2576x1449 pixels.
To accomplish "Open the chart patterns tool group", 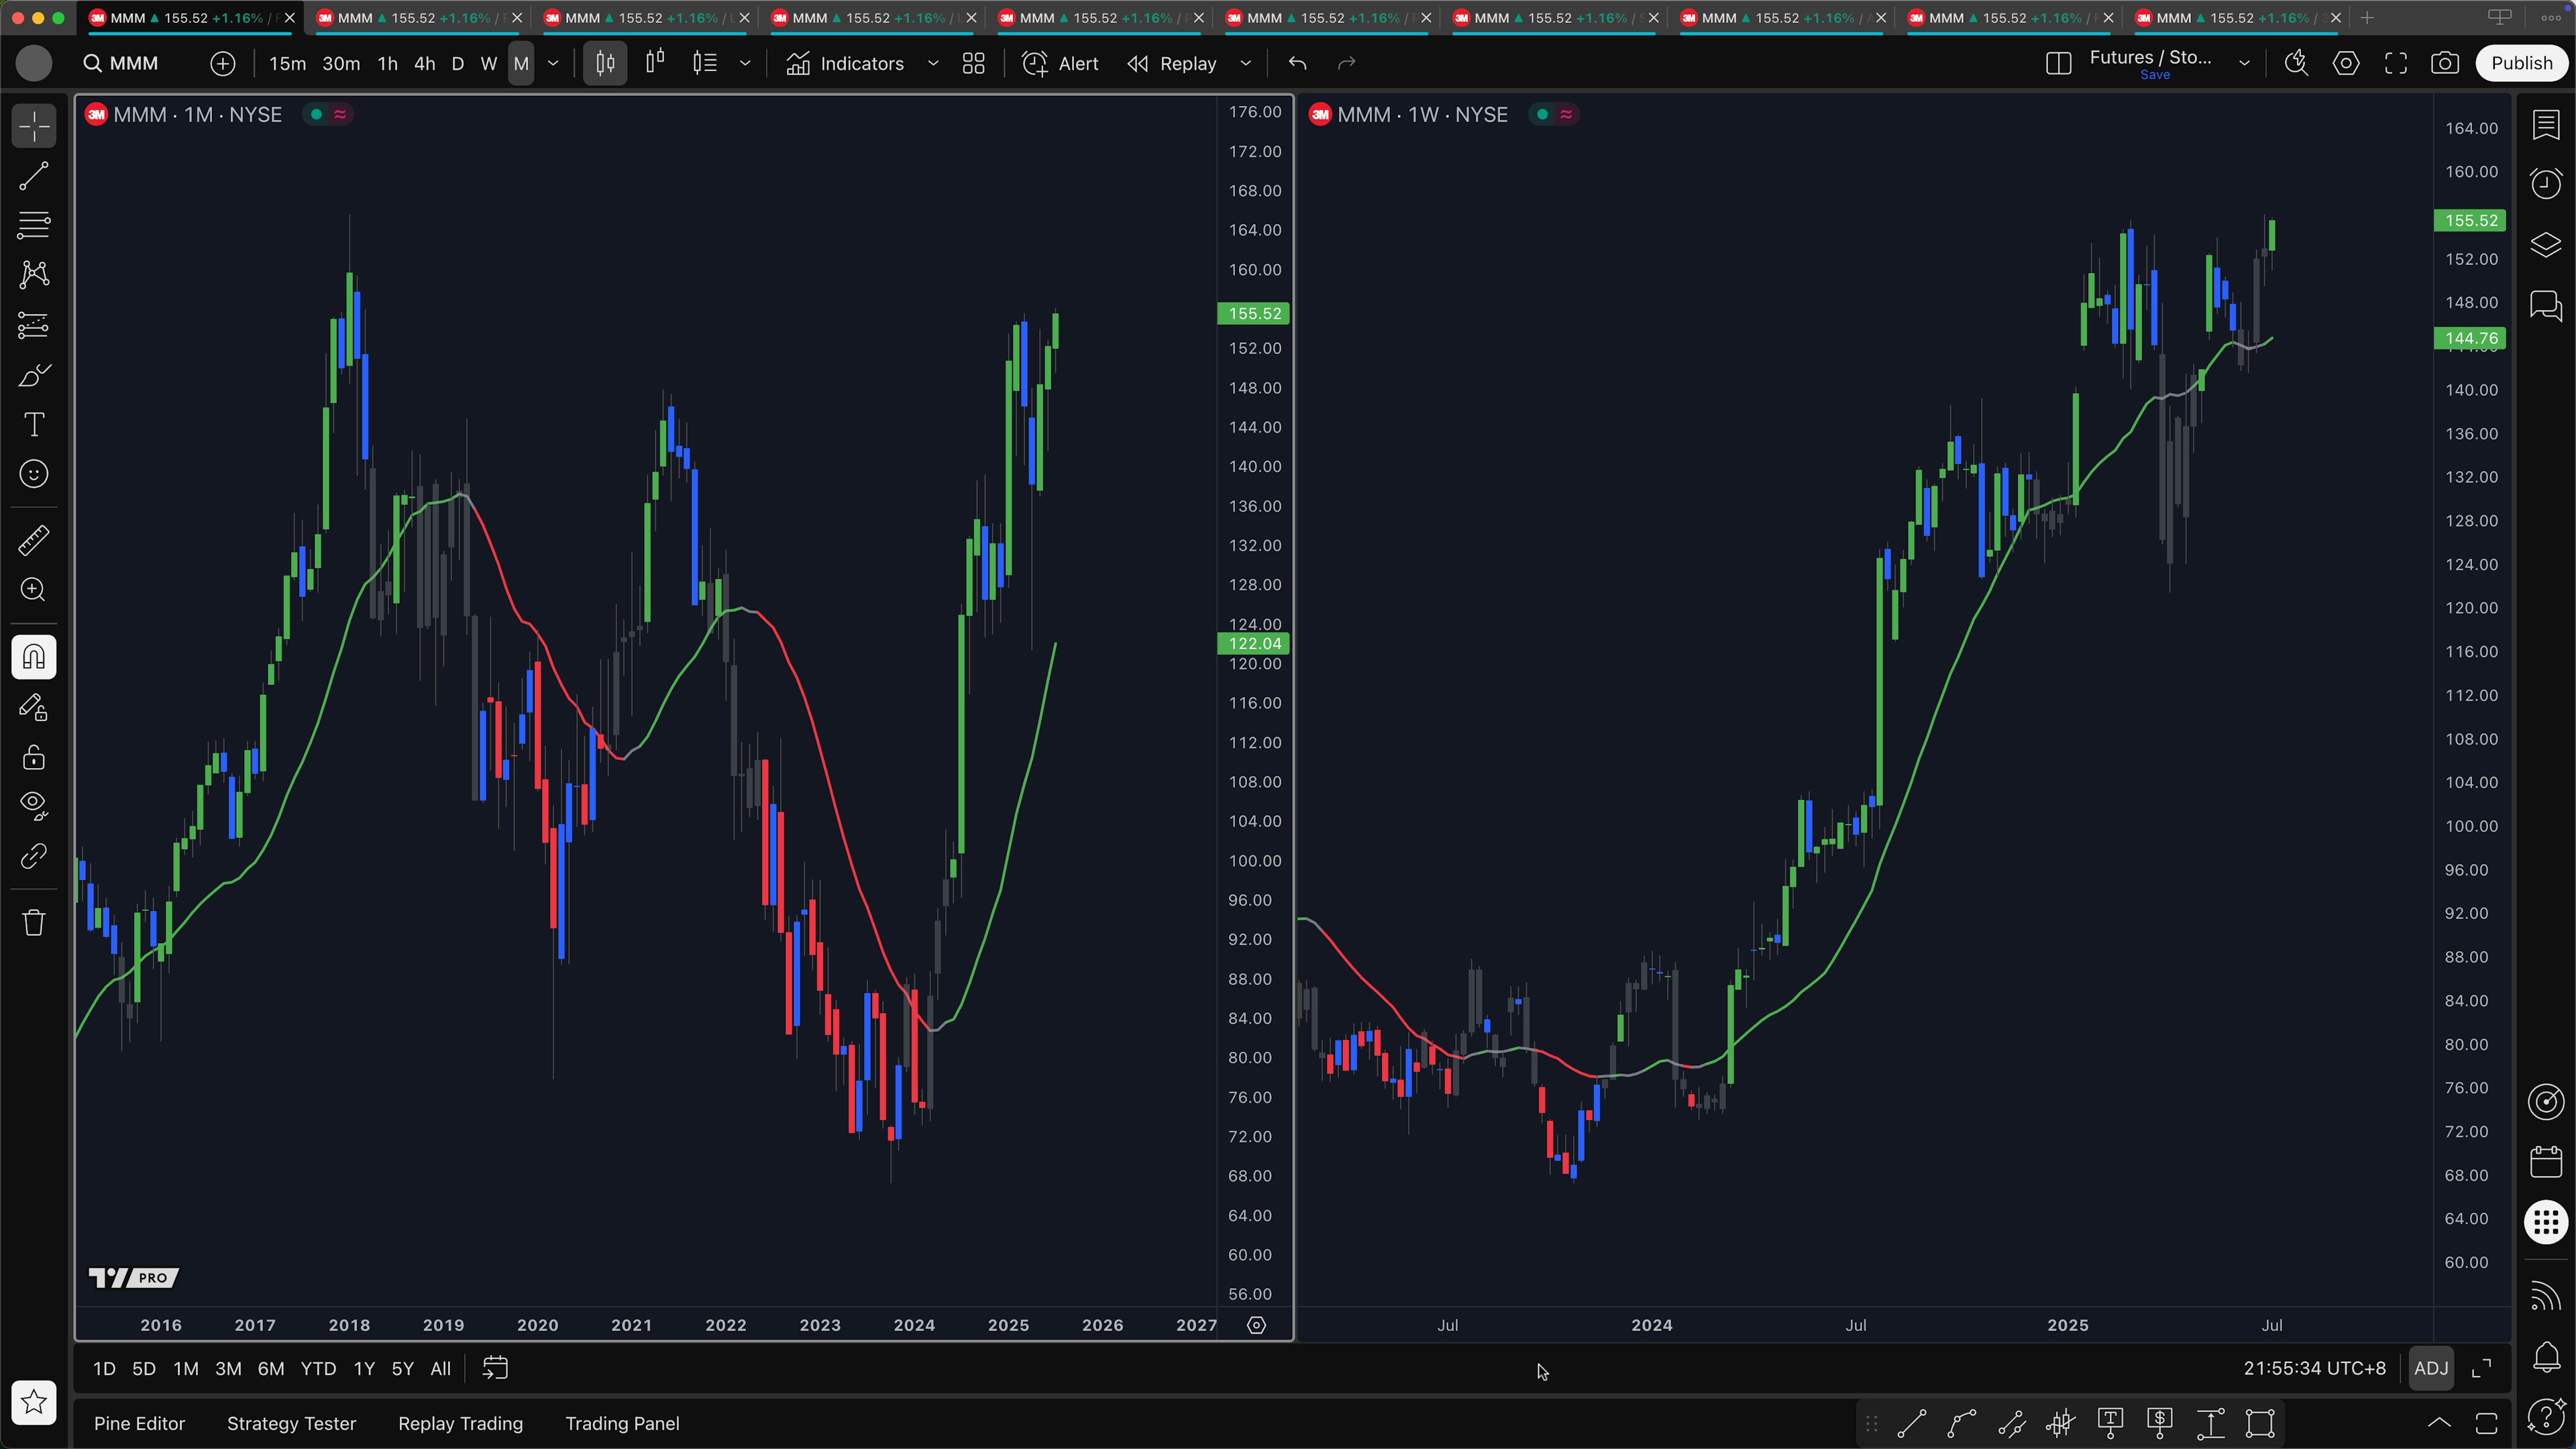I will point(34,275).
